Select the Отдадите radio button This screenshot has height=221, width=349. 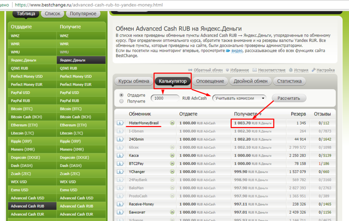point(121,95)
